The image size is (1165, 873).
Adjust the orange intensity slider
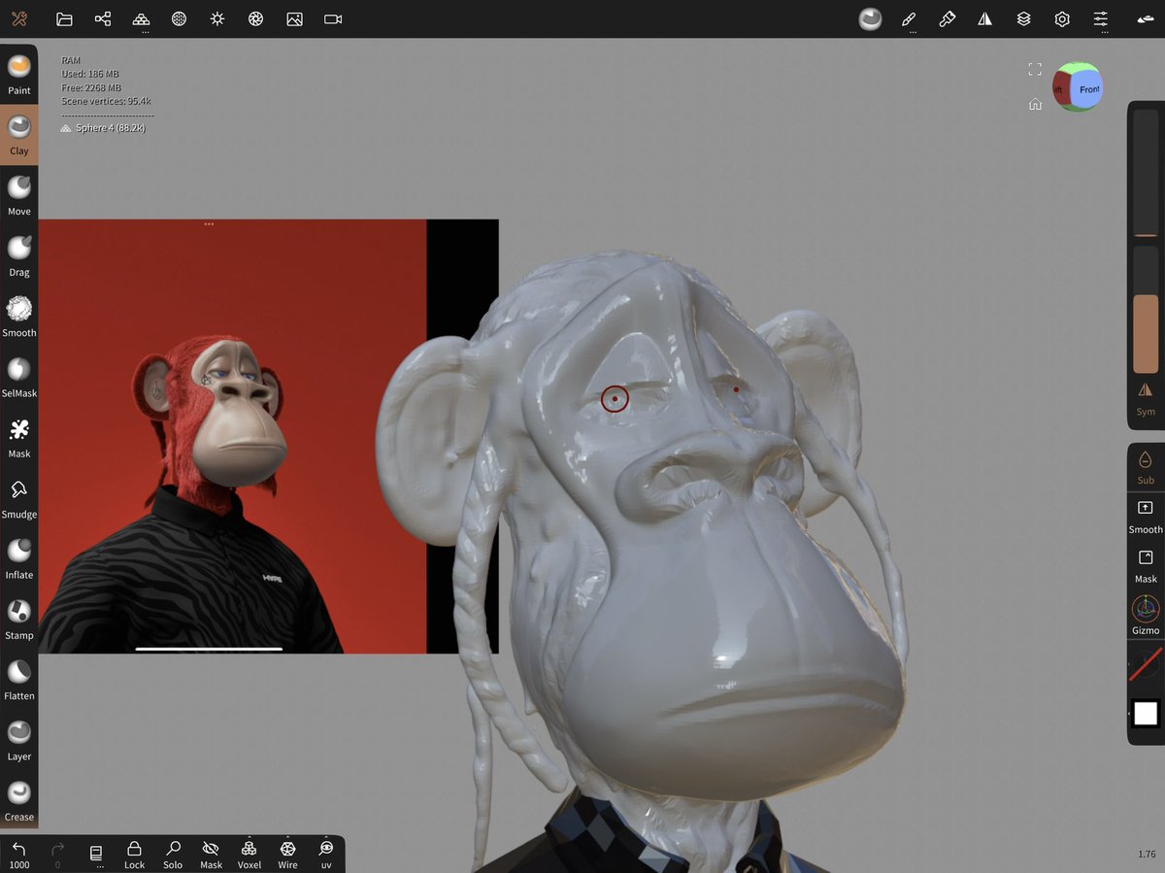click(1146, 310)
